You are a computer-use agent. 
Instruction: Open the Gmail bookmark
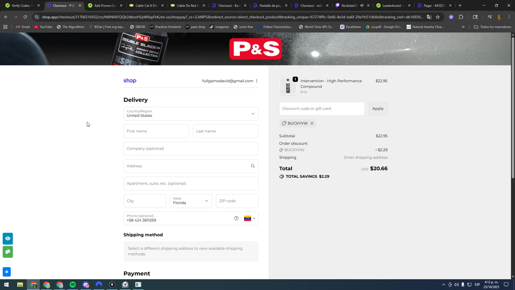[23, 27]
